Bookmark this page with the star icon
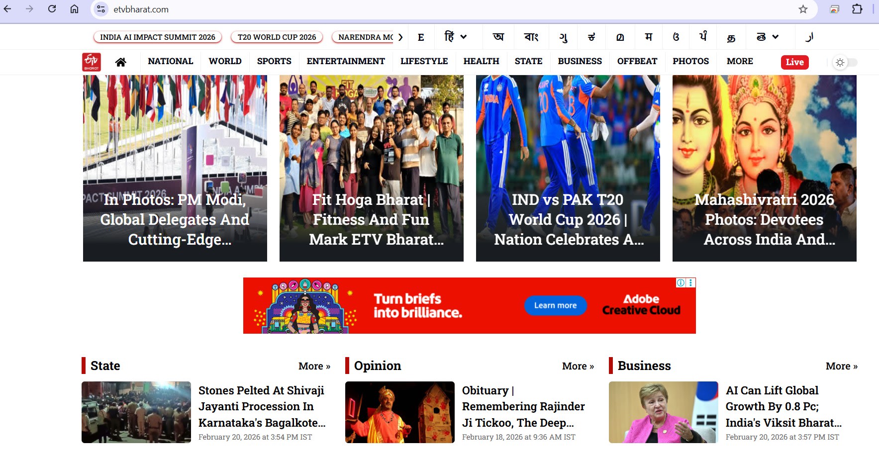This screenshot has width=879, height=463. (x=803, y=9)
